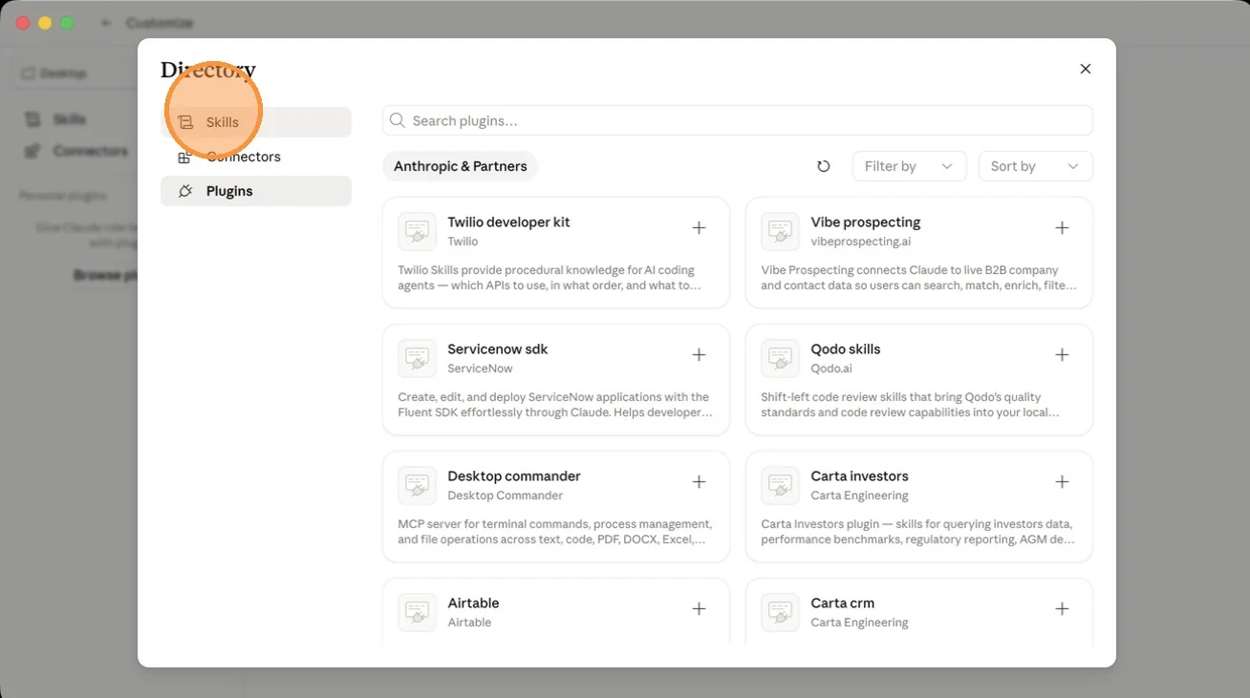Image resolution: width=1250 pixels, height=698 pixels.
Task: Click the Carta crm thumbnail icon
Action: point(780,612)
